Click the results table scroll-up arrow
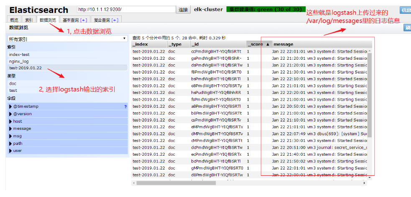The width and height of the screenshot is (411, 197). pyautogui.click(x=370, y=51)
